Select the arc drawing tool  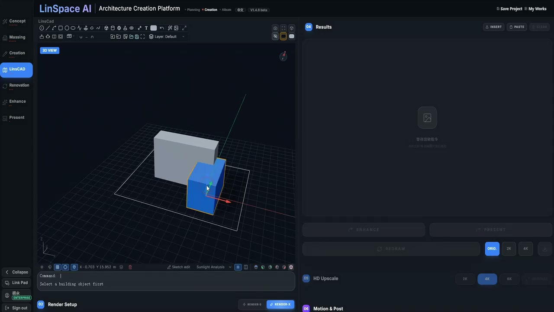(54, 28)
